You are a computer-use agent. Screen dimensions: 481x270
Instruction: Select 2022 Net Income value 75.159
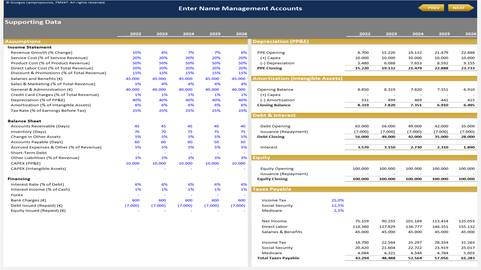click(x=362, y=221)
